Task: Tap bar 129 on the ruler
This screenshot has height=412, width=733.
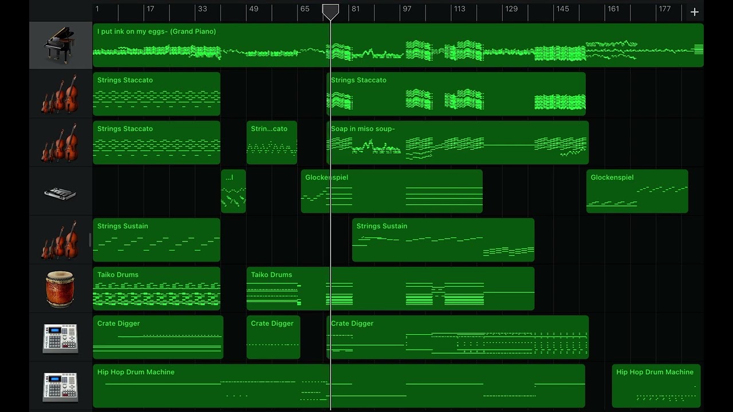Action: (x=511, y=9)
